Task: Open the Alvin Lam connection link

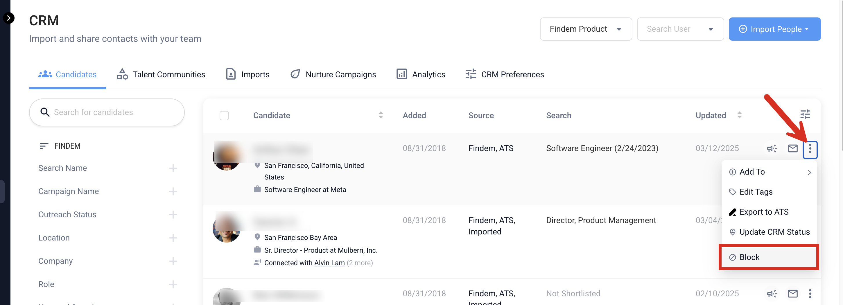Action: (x=329, y=263)
